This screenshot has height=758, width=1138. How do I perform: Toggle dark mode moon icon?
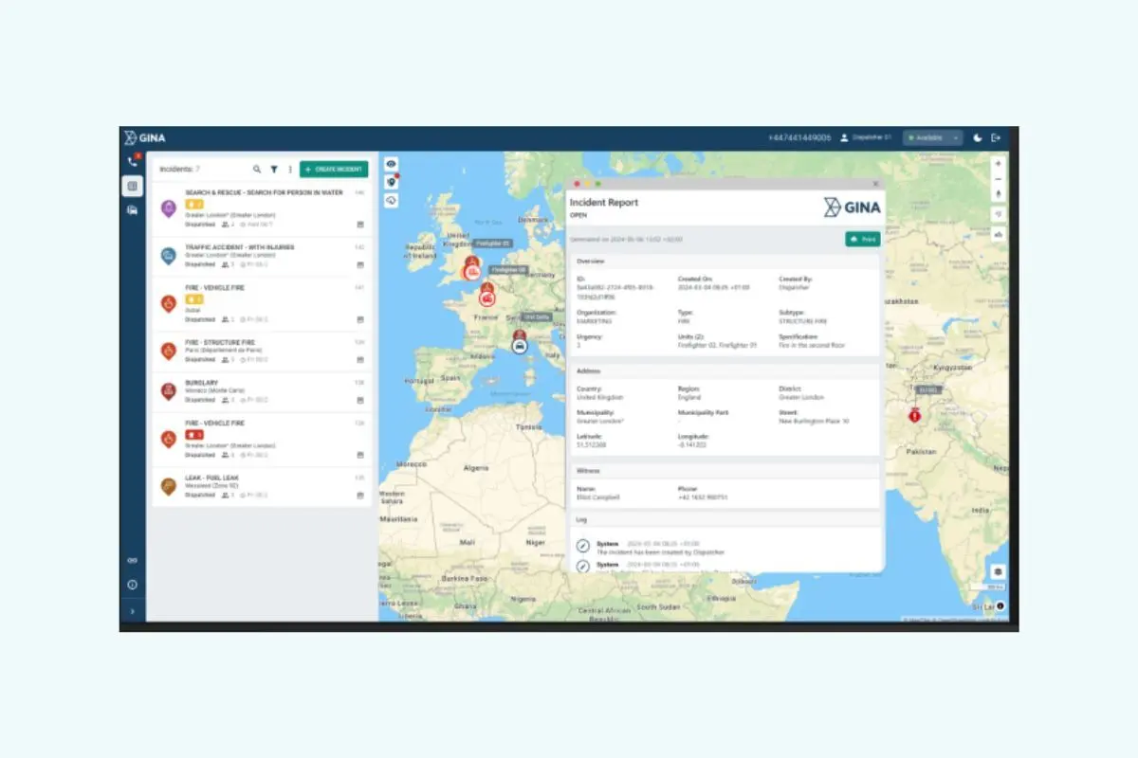tap(979, 138)
